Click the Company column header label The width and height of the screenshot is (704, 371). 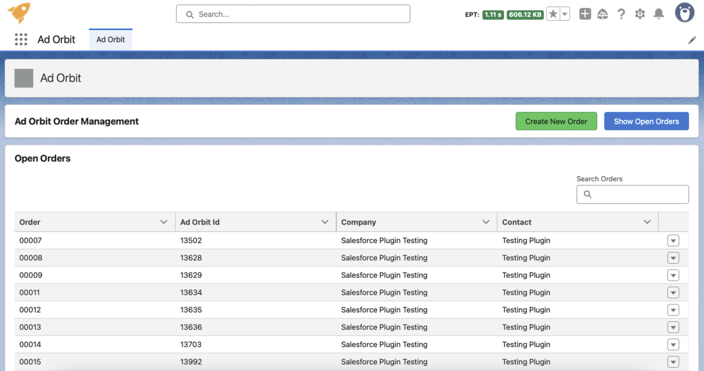point(358,222)
